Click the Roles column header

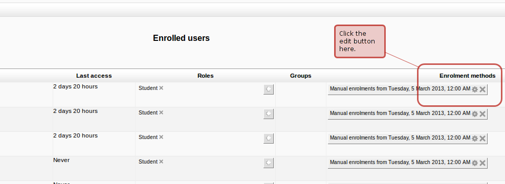[x=206, y=76]
